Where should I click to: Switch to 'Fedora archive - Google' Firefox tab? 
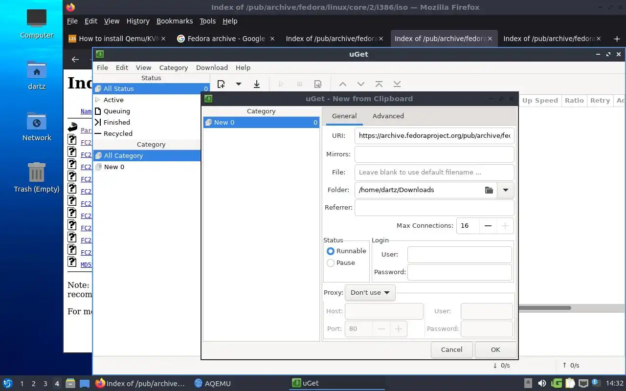[x=226, y=39]
